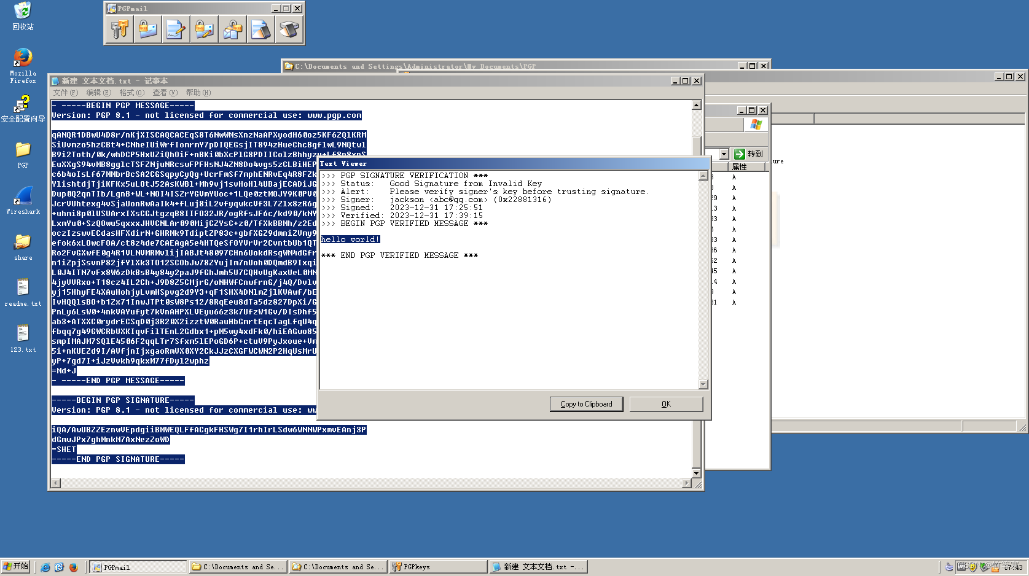Open the 开始 Start button

pos(16,566)
